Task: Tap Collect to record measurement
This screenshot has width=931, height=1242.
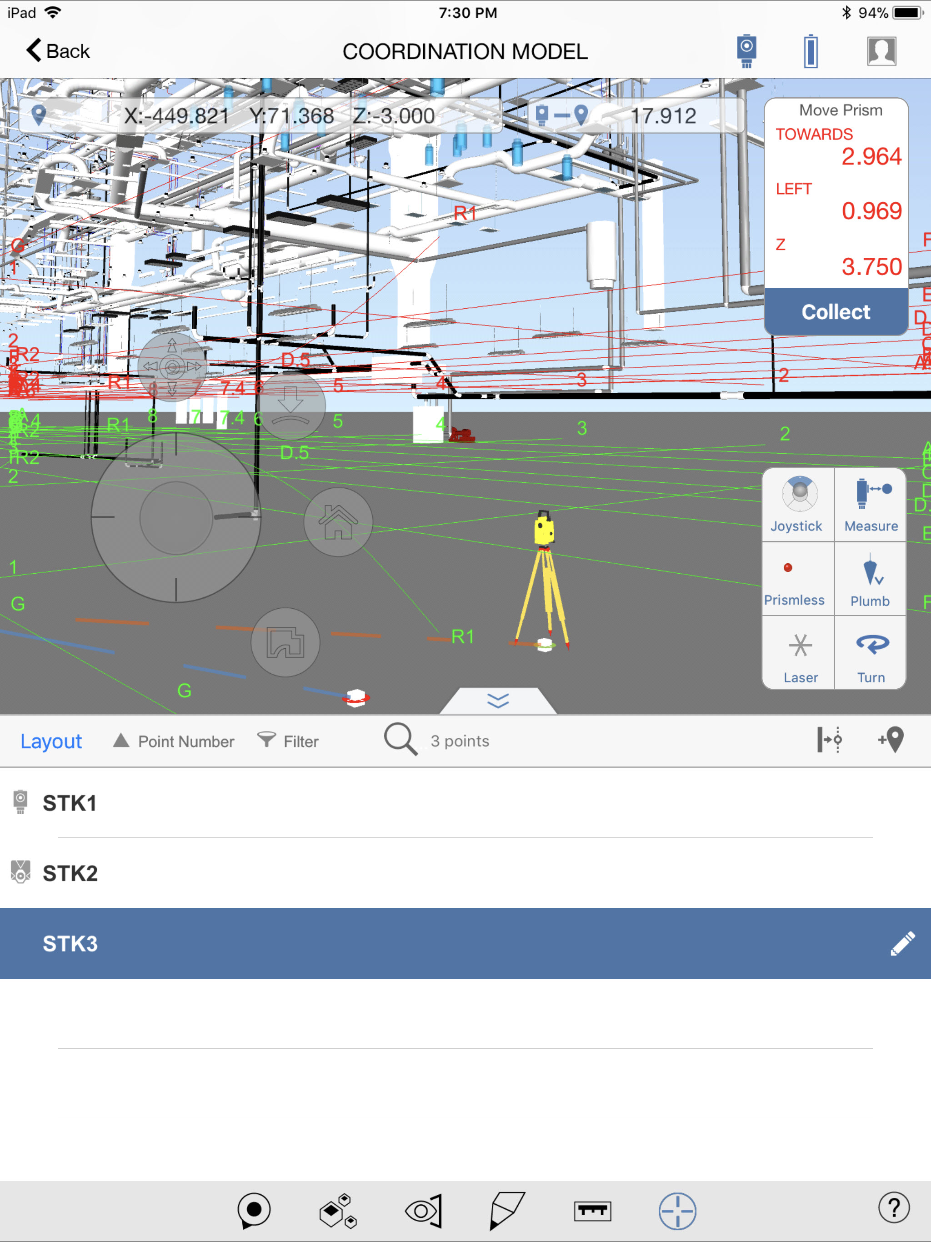Action: click(835, 311)
